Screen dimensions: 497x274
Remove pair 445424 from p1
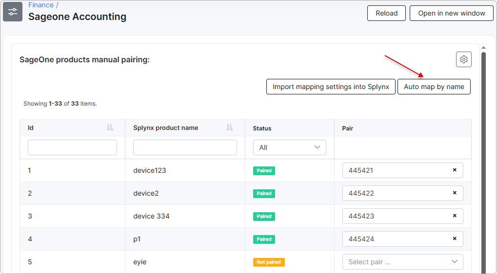[x=455, y=239]
